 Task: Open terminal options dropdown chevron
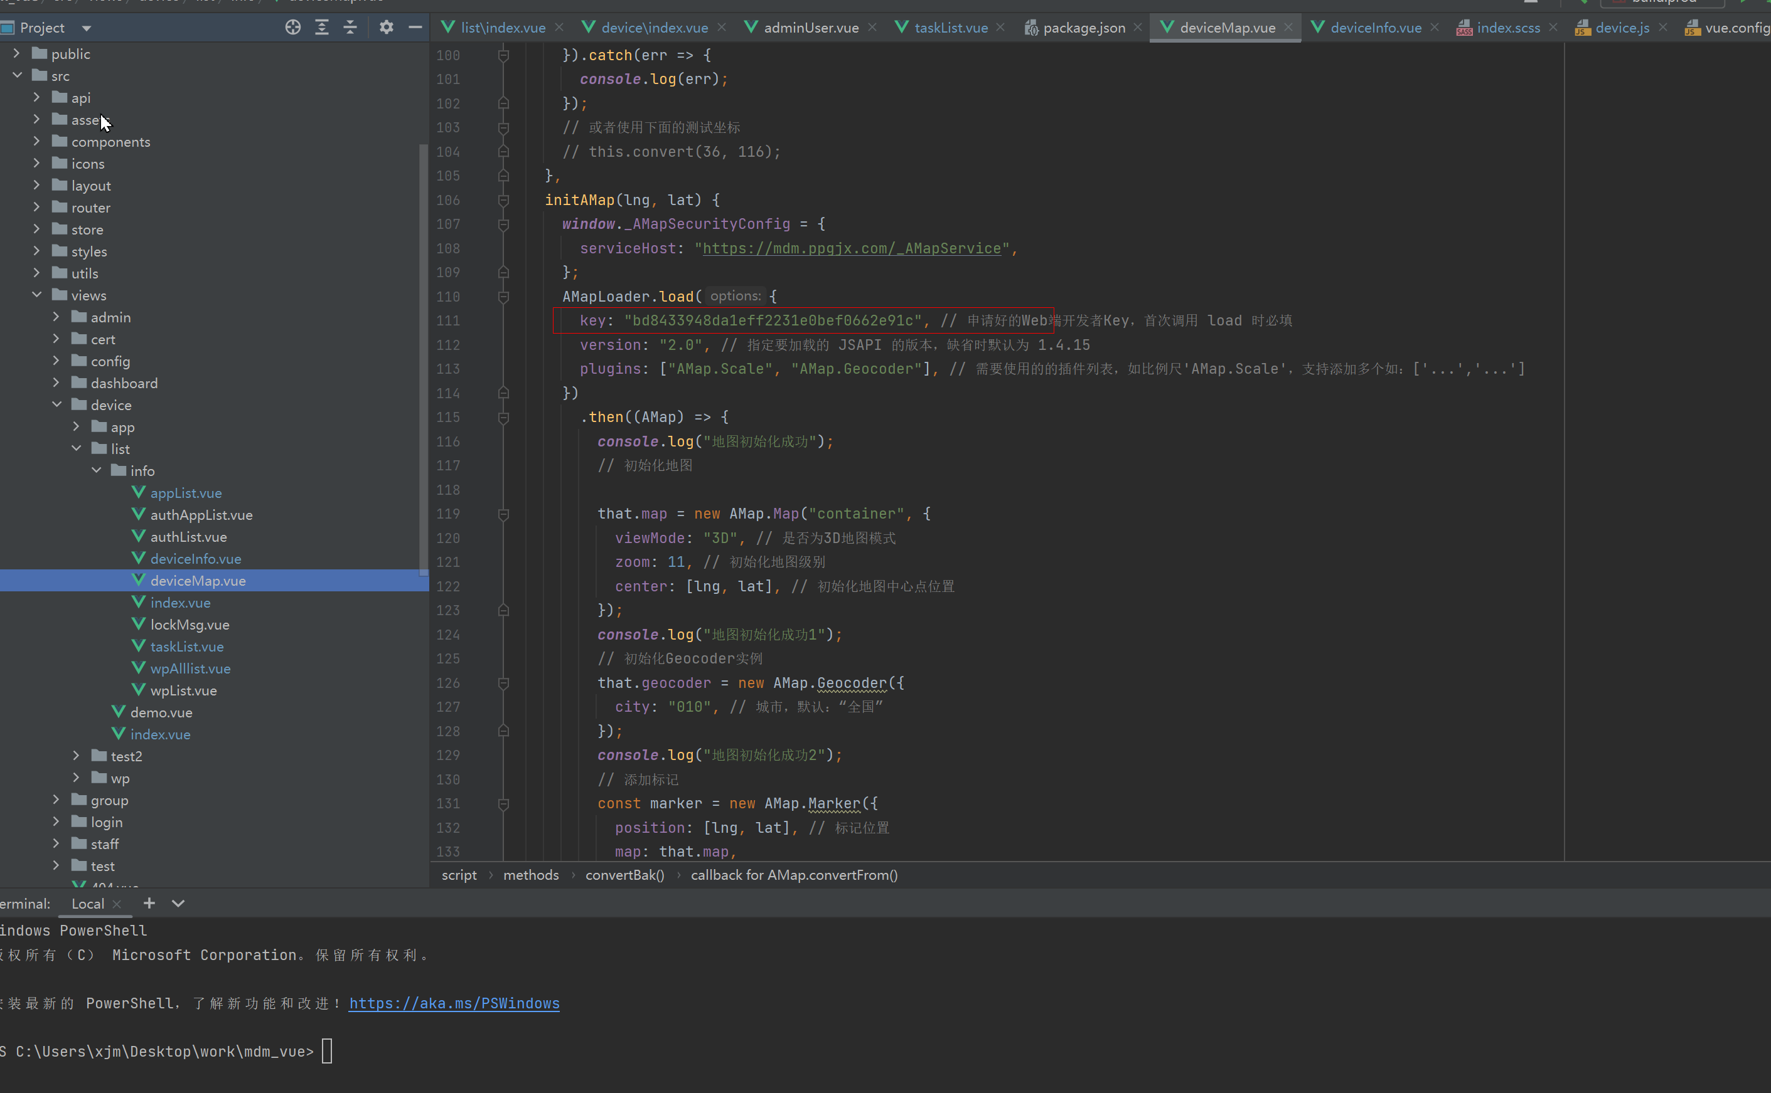[178, 903]
